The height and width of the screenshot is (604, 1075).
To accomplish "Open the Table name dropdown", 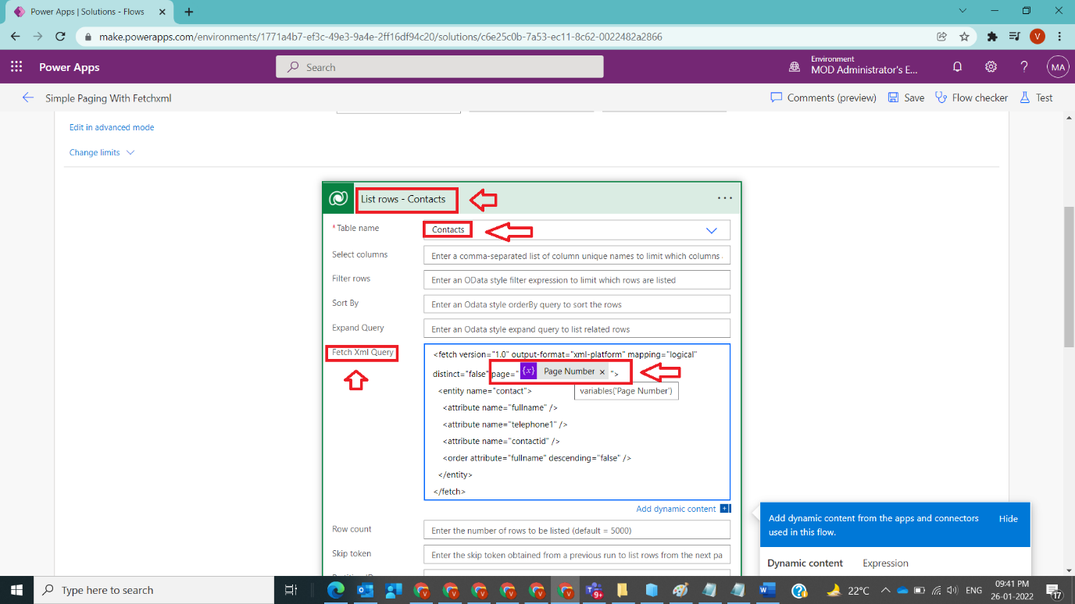I will tap(711, 229).
